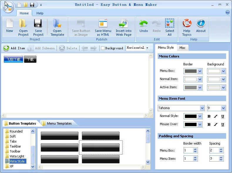Select the Soft template folder
The image size is (232, 173).
click(13, 136)
